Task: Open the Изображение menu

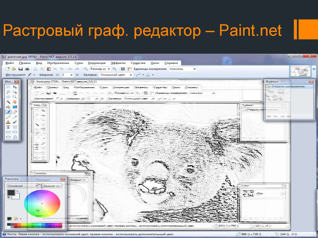Action: coord(58,63)
